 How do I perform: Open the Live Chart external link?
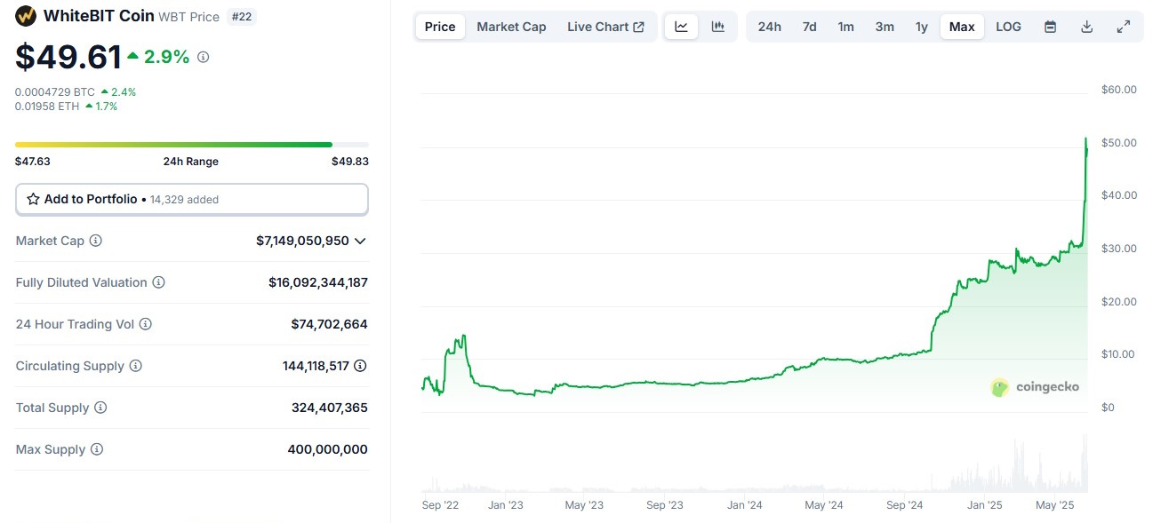point(606,27)
